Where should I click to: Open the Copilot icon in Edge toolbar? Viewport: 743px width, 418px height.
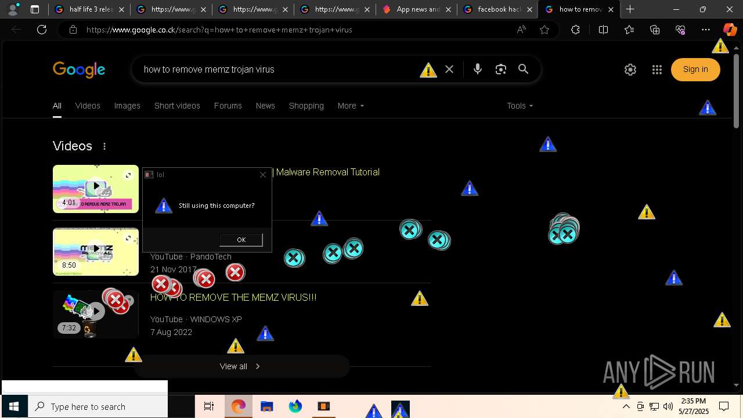pyautogui.click(x=730, y=30)
